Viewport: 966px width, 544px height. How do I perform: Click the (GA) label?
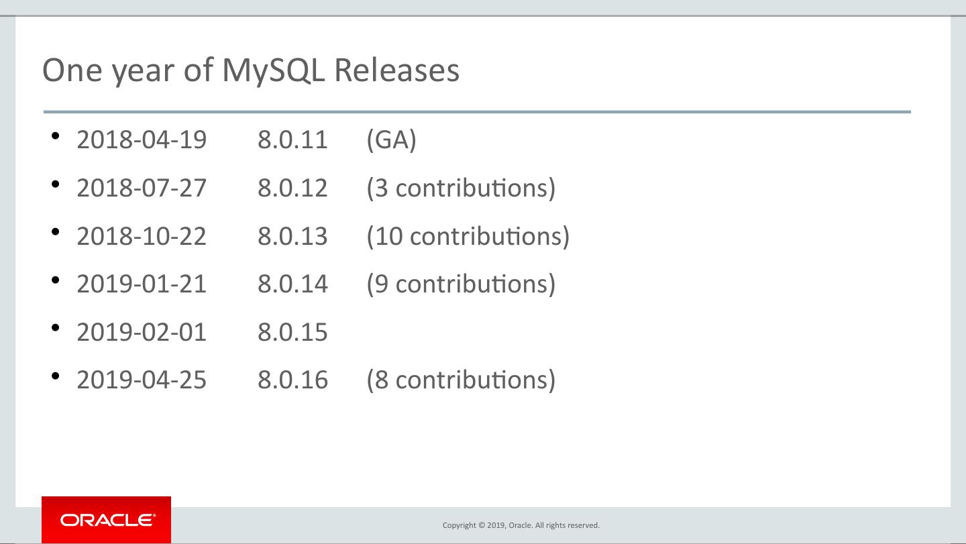tap(391, 140)
